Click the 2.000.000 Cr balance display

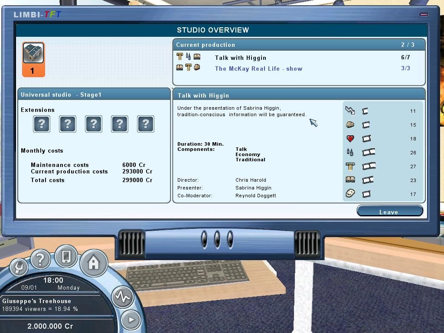coord(50,326)
